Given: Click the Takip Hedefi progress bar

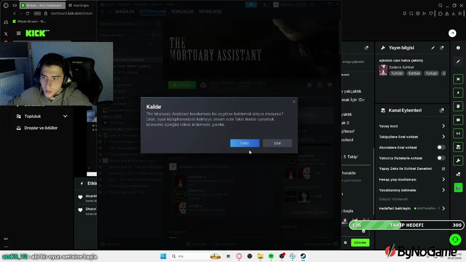Looking at the screenshot, I should click(406, 225).
